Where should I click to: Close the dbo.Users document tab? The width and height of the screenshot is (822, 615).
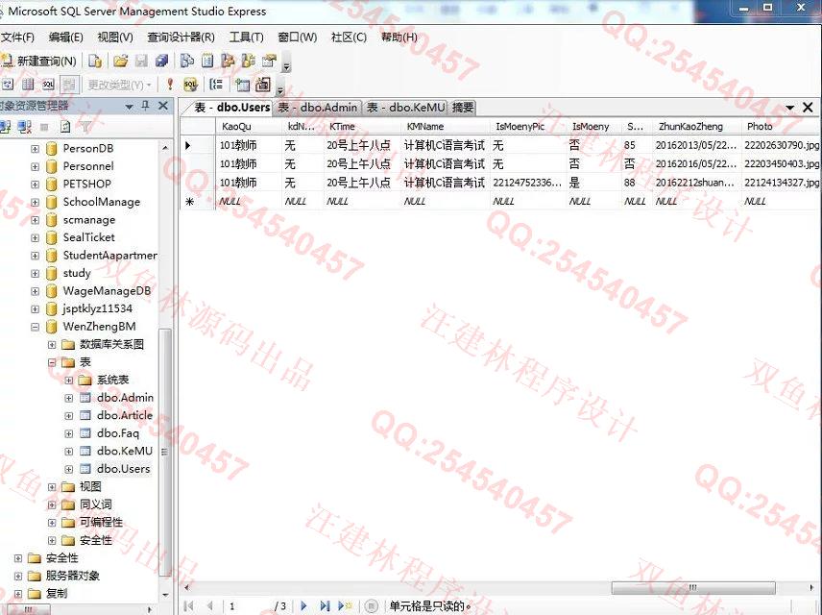click(808, 108)
